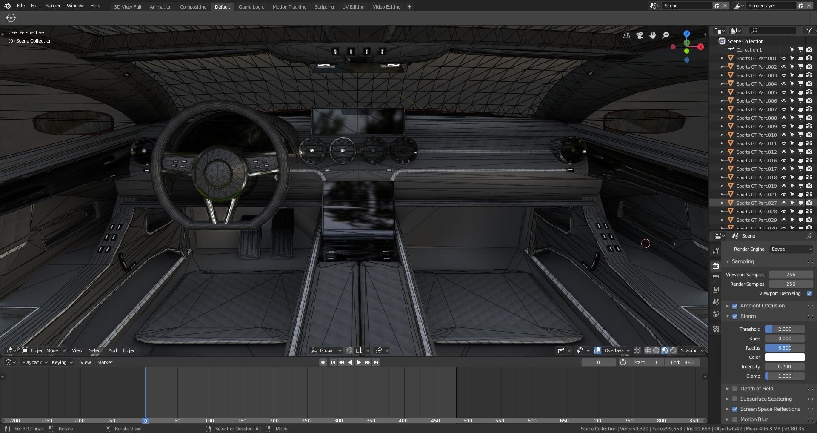This screenshot has height=433, width=817.
Task: Toggle visibility of Sports GT Part.010
Action: pos(783,135)
